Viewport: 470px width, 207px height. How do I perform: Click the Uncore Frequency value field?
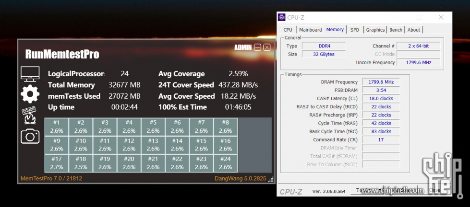tap(419, 62)
